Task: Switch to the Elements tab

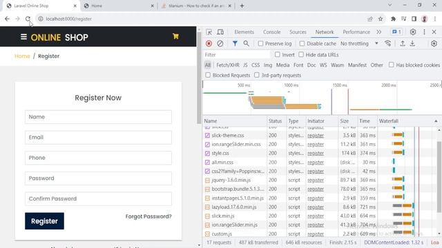Action: 244,32
